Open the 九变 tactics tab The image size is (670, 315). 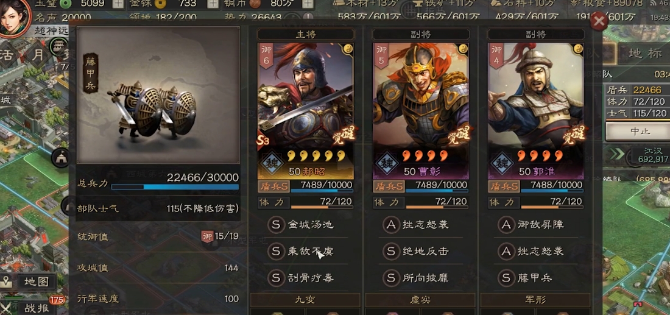305,300
